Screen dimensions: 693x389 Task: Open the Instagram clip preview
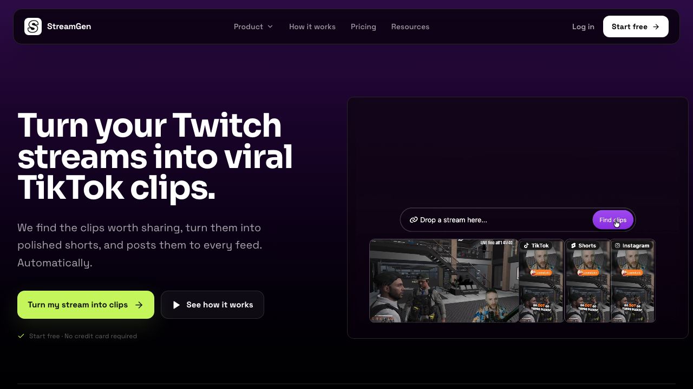point(633,281)
